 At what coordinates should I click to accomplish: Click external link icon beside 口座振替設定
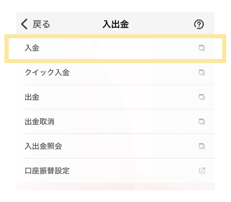pos(202,170)
